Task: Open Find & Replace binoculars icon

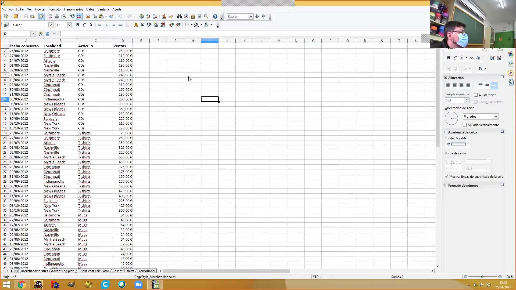Action: click(x=179, y=17)
